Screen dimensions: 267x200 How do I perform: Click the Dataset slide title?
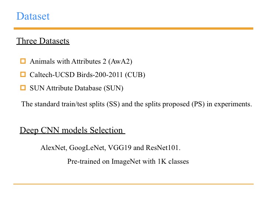(33, 16)
